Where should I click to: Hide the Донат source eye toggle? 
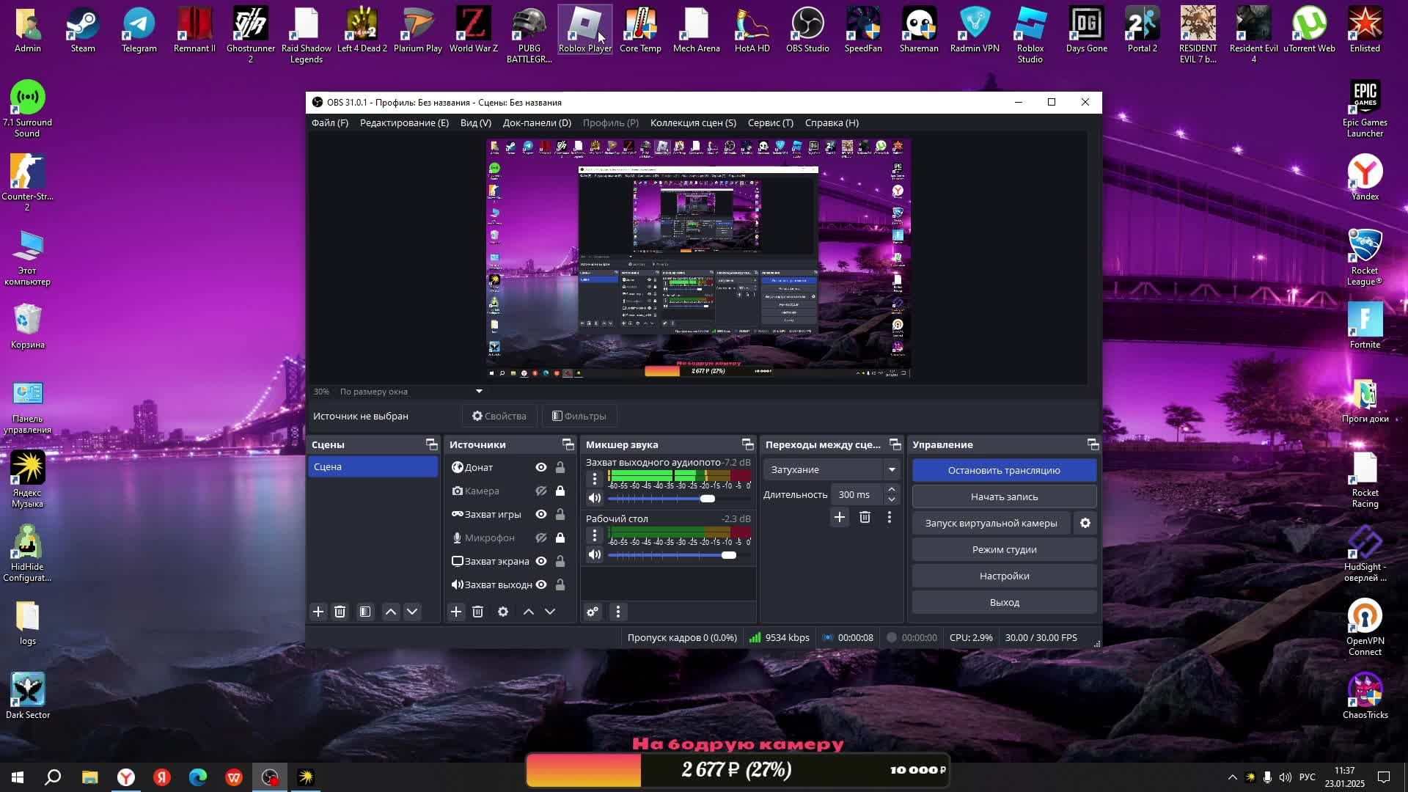[541, 467]
